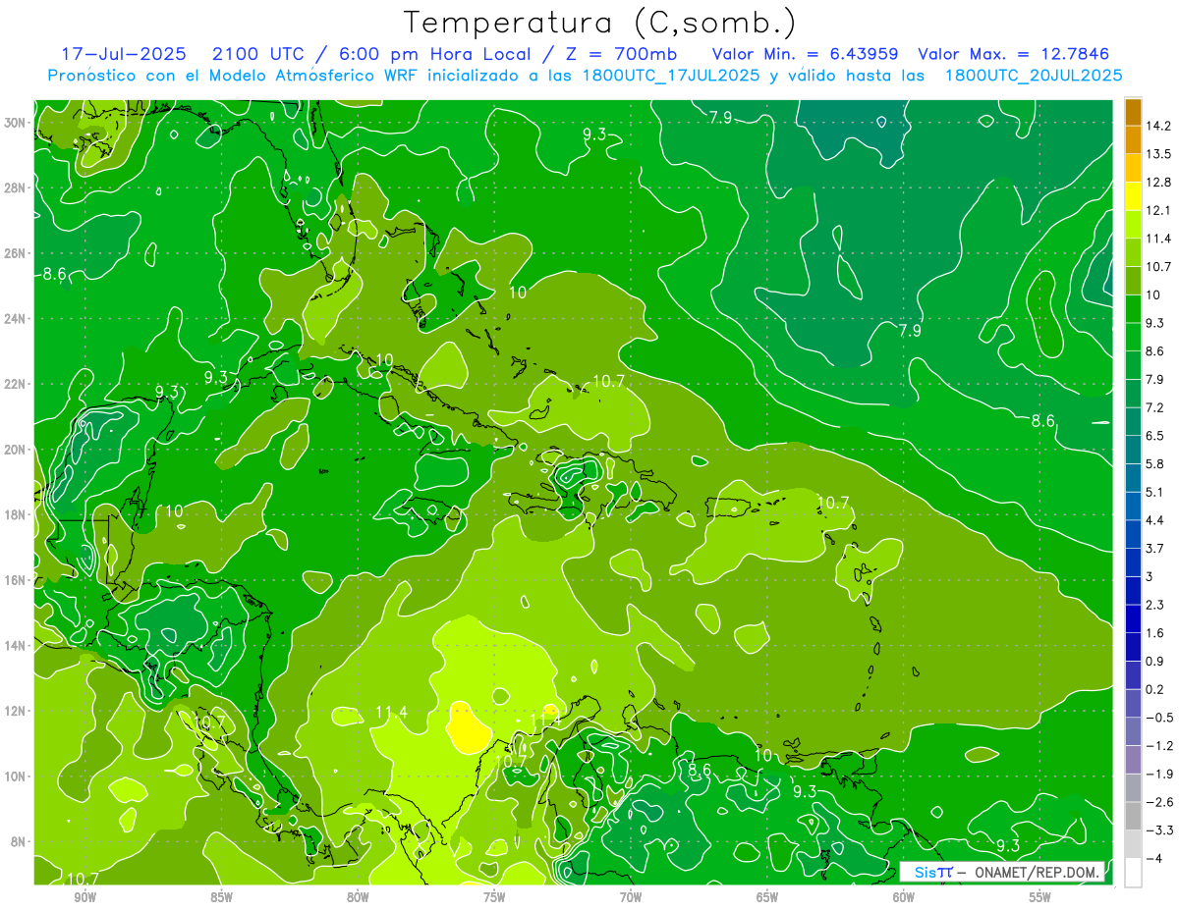Click the colorbar label 0.2
This screenshot has width=1179, height=910.
pos(1156,689)
